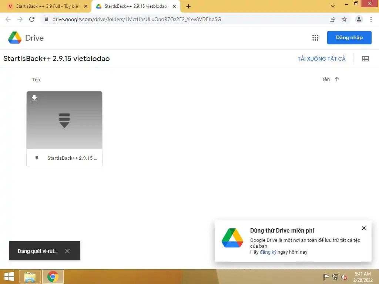Screen dimensions: 379x284
Task: Click the Drive text label
Action: [x=34, y=38]
